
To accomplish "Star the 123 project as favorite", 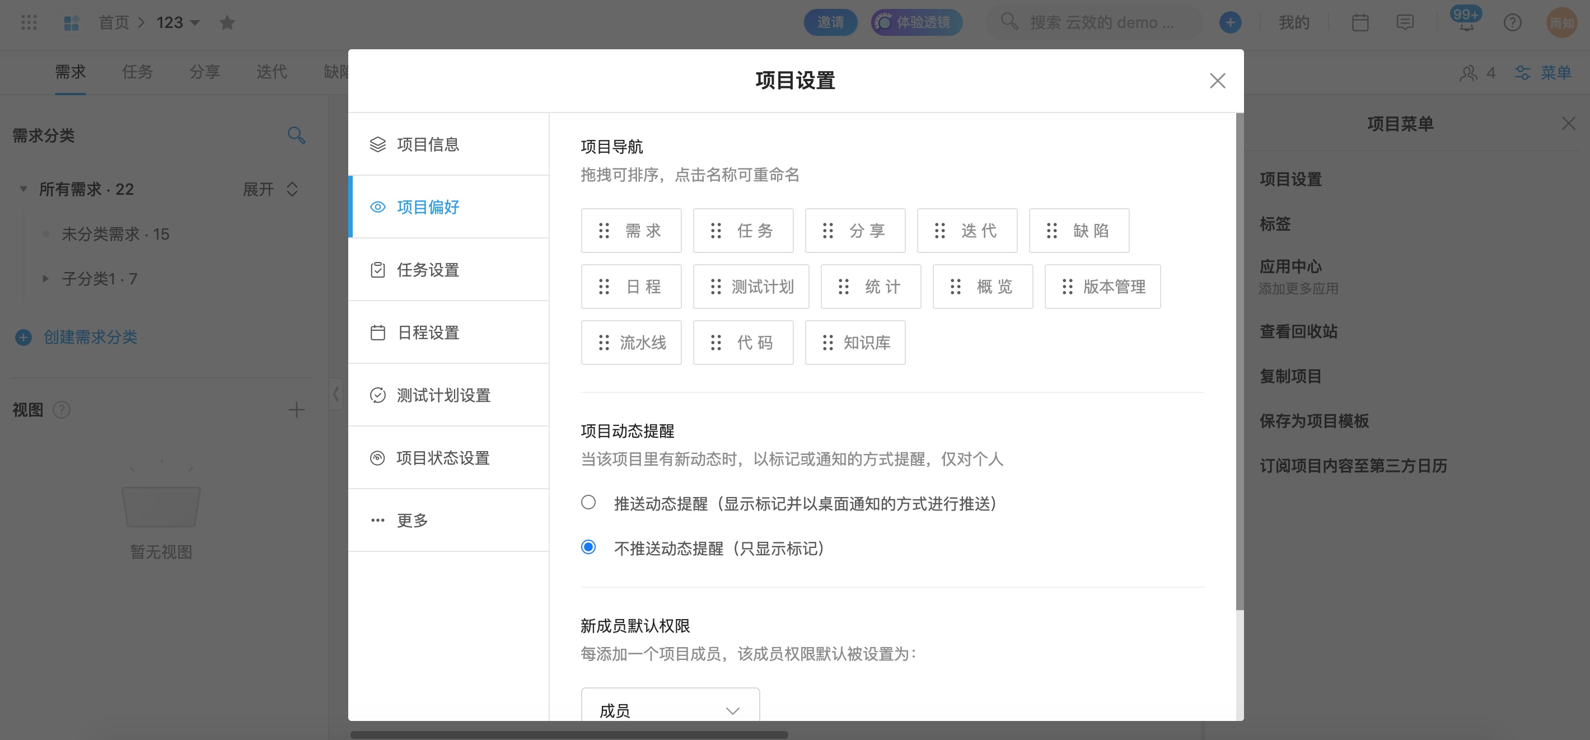I will (227, 23).
